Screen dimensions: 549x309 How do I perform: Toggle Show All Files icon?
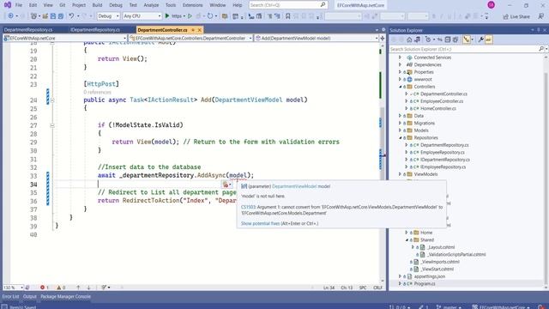coord(455,39)
